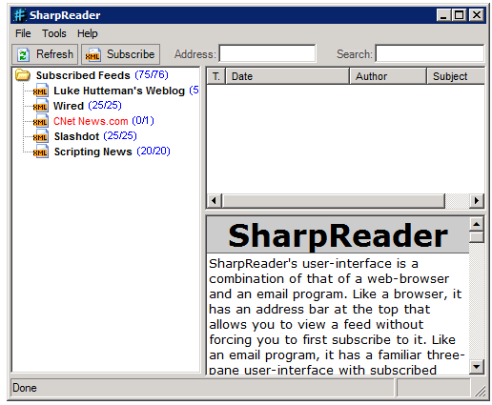Click the (0/1) count next to CNet News.com
492x405 pixels.
(x=143, y=121)
